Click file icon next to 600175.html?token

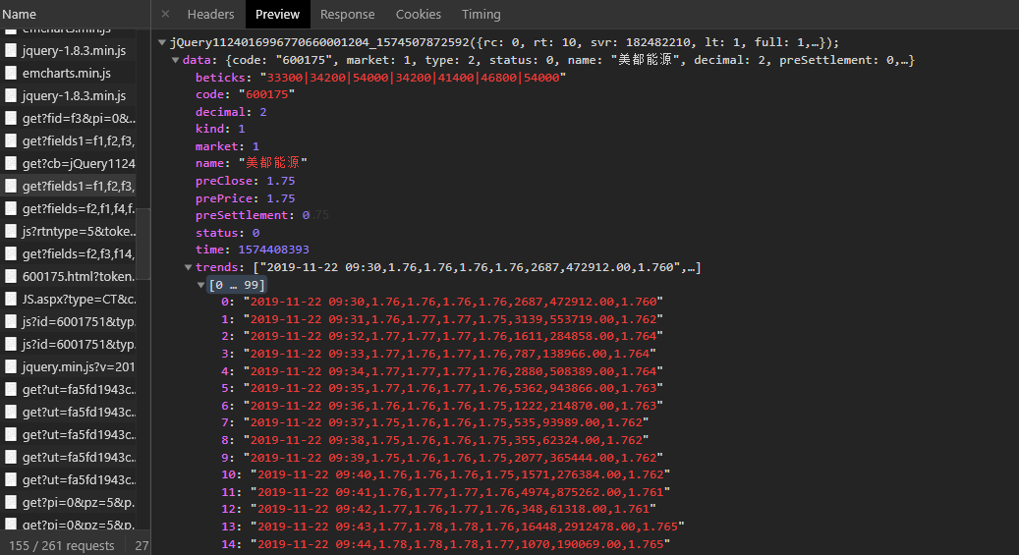pyautogui.click(x=12, y=276)
